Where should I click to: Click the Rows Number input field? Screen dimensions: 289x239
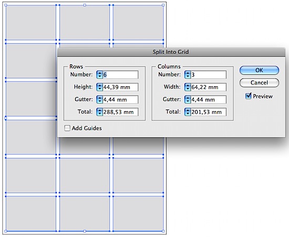tap(120, 75)
